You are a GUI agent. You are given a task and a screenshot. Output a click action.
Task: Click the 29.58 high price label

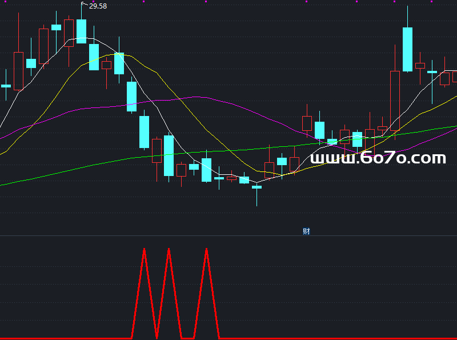(x=98, y=6)
